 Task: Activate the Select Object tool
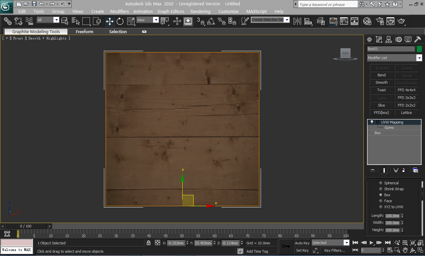tap(65, 21)
